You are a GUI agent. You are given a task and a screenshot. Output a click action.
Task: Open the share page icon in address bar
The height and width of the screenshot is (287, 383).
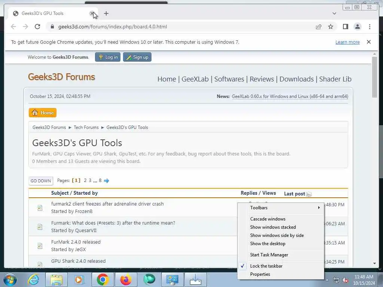tap(319, 27)
